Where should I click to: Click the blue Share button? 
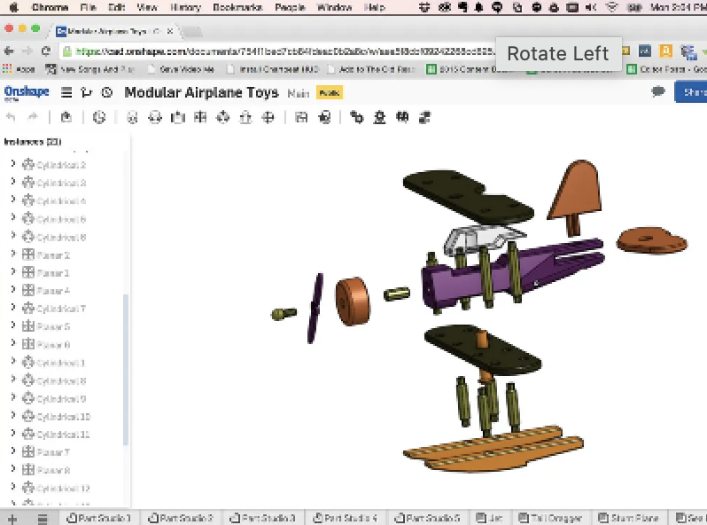(x=691, y=92)
